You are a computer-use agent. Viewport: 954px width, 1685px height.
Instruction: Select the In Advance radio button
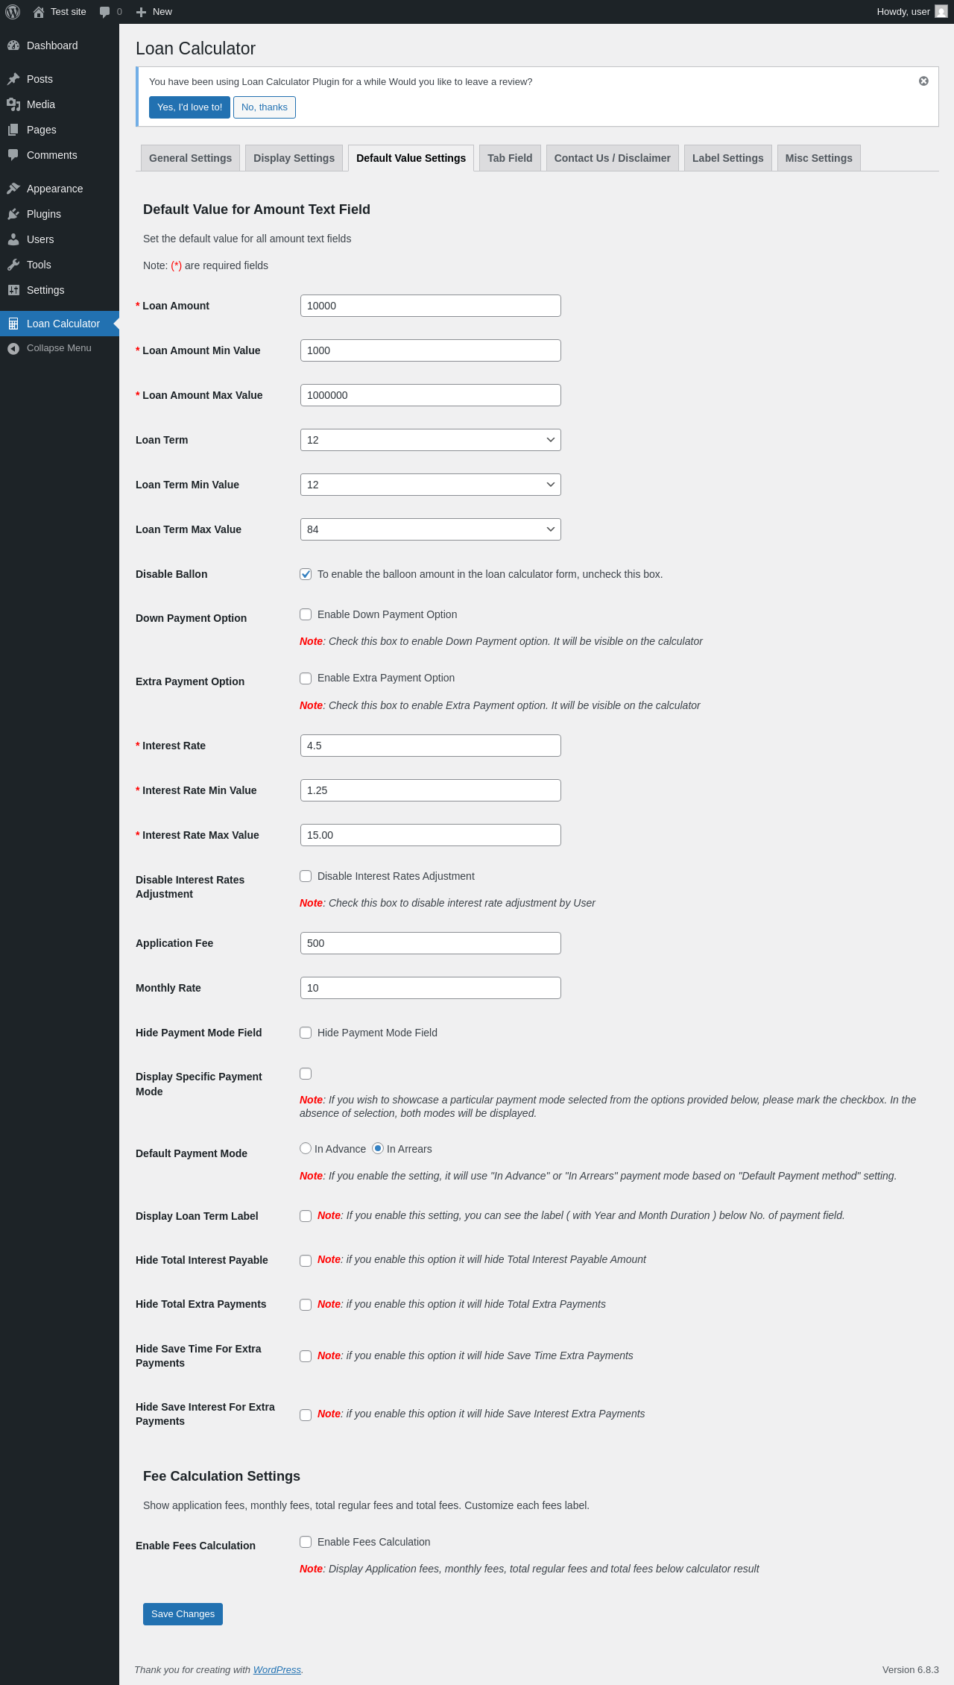306,1148
